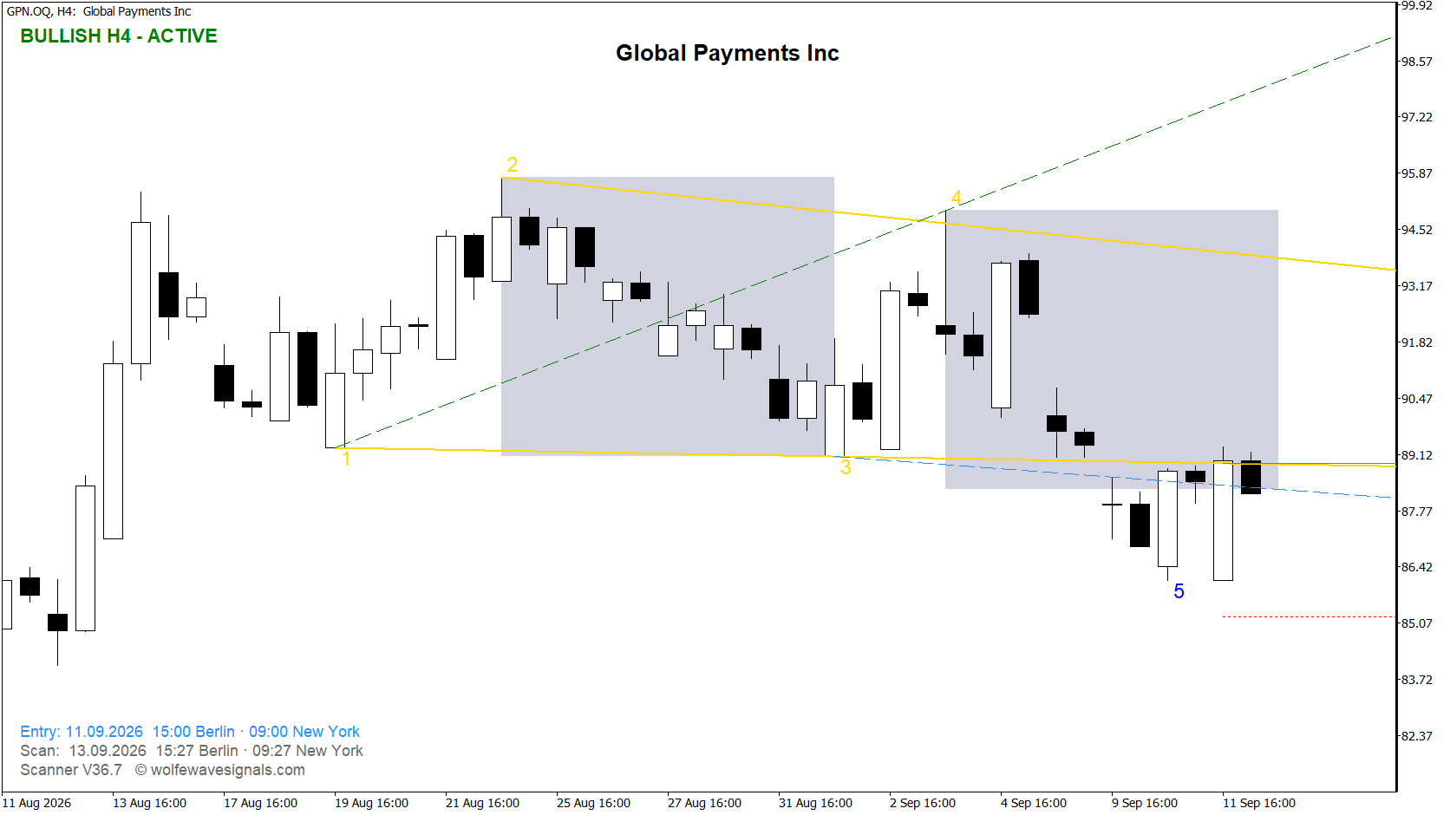1450x815 pixels.
Task: Click the 93.17 price axis label
Action: click(x=1416, y=286)
